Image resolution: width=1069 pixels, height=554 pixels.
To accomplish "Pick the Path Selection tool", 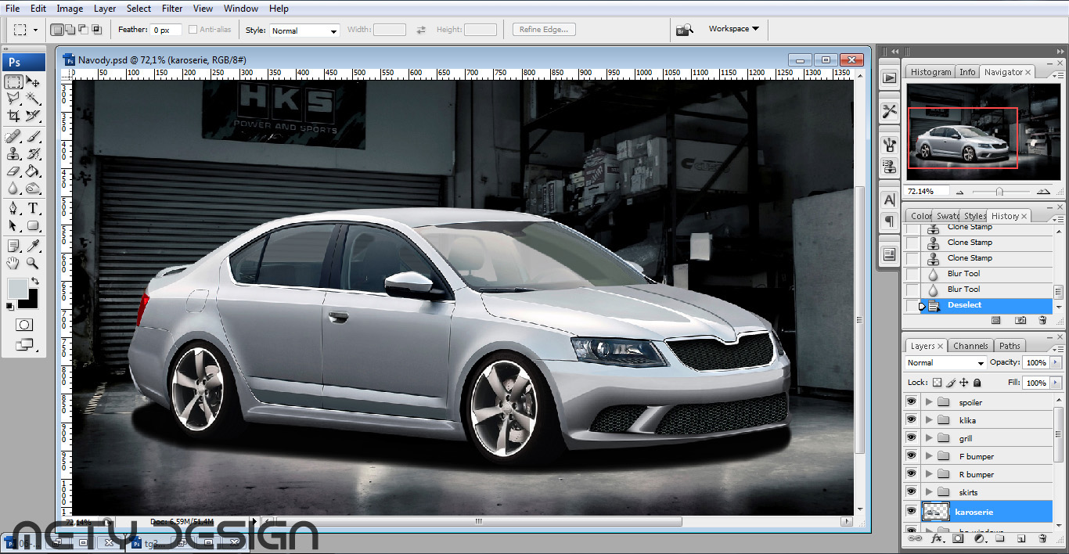I will 13,226.
